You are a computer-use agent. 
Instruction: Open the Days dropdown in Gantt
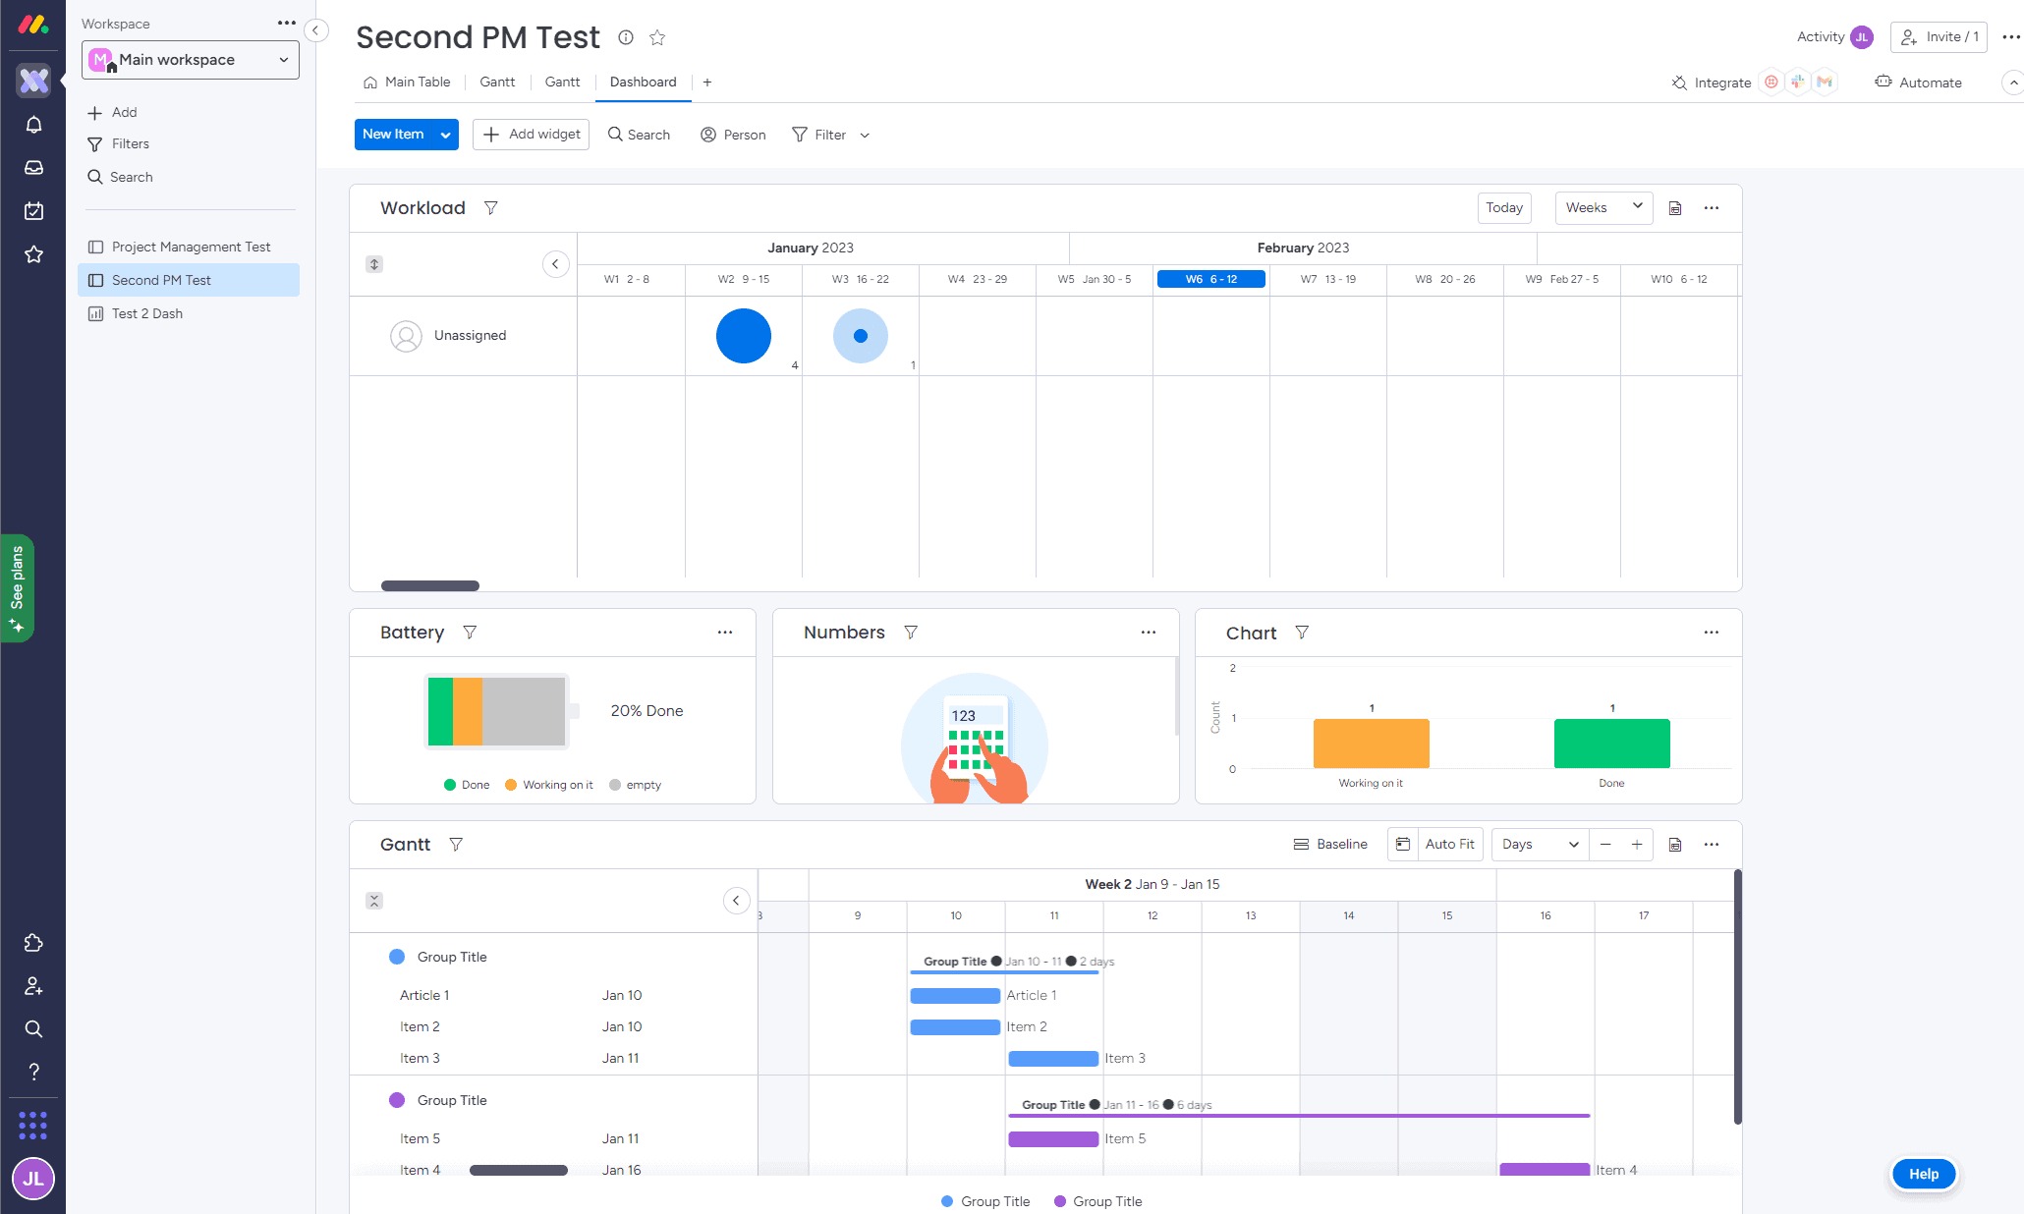tap(1539, 845)
